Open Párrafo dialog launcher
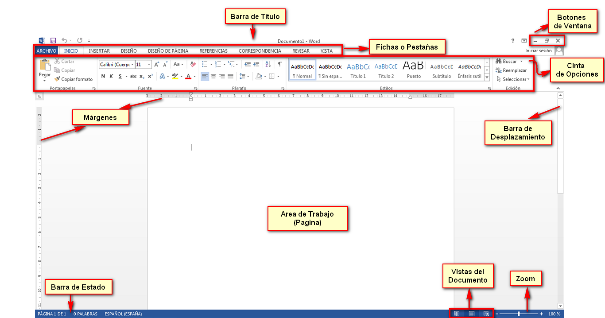 tap(283, 89)
